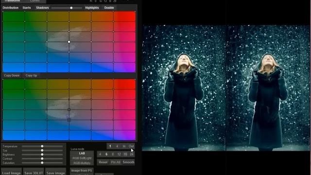This screenshot has width=311, height=175.
Task: Toggle the Double grid option
Action: [109, 8]
